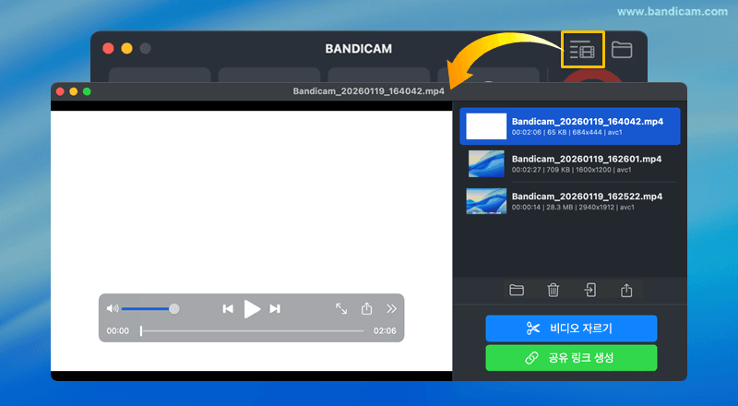Adjust the volume slider in the player

coord(149,308)
